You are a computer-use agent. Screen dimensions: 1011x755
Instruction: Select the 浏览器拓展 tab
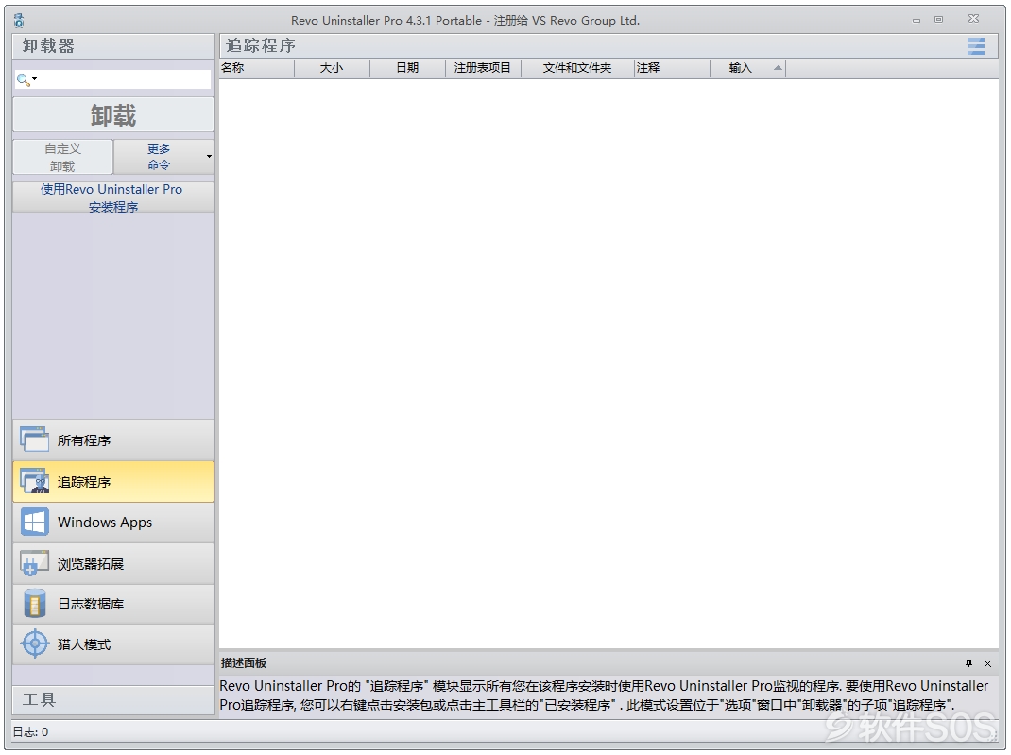tap(113, 563)
